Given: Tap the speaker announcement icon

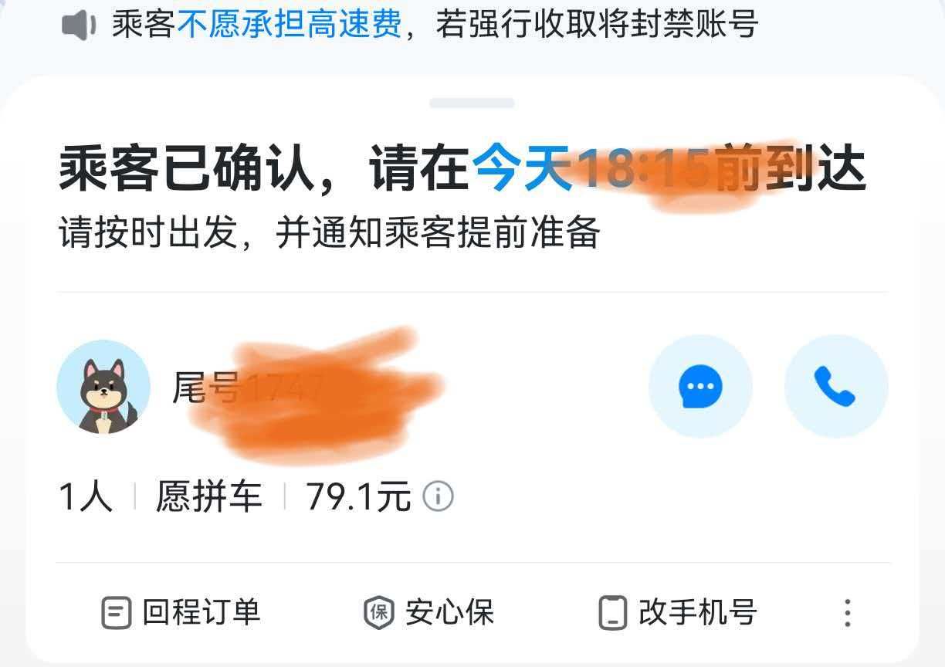Looking at the screenshot, I should (x=78, y=25).
